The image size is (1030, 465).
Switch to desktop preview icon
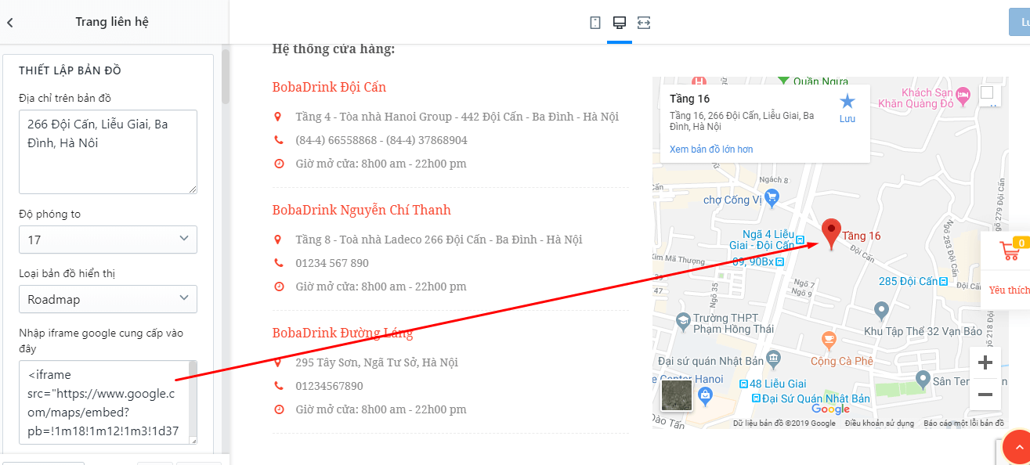[x=620, y=22]
